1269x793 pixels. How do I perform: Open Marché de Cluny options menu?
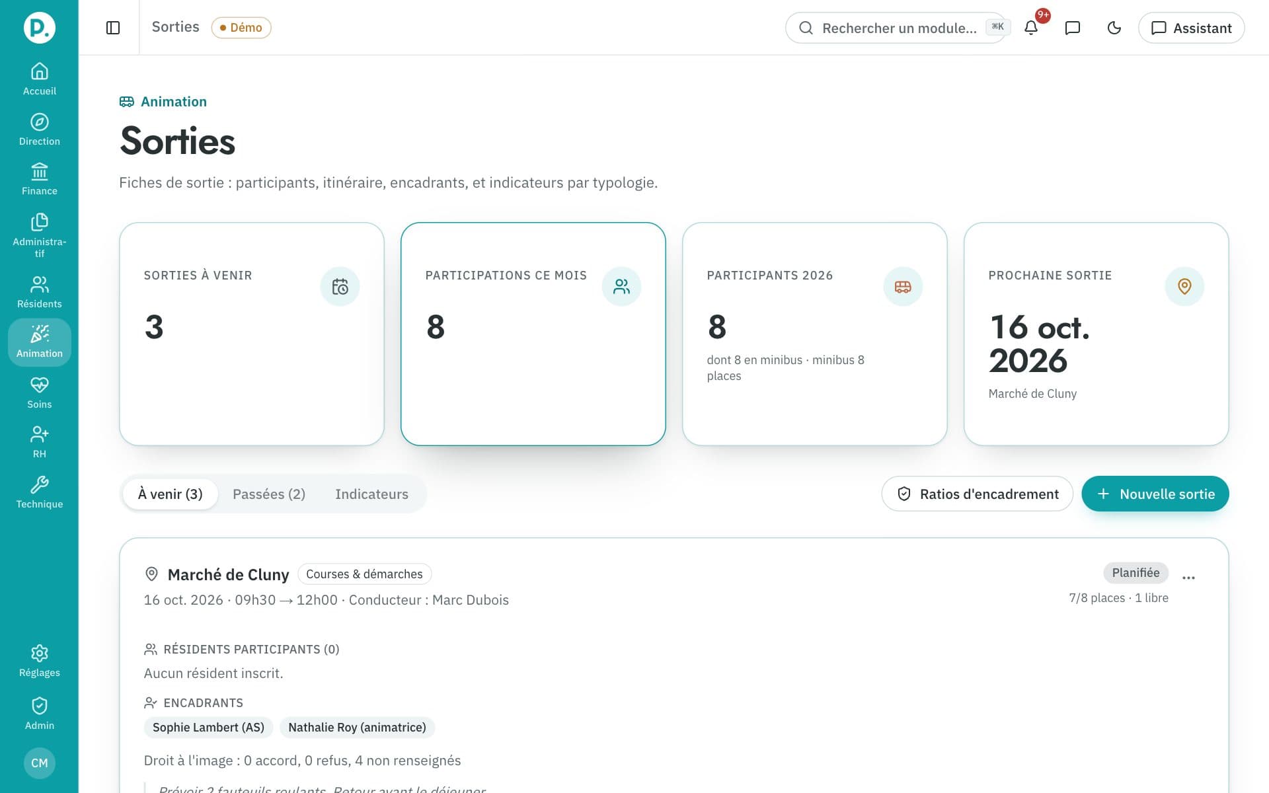click(1188, 578)
